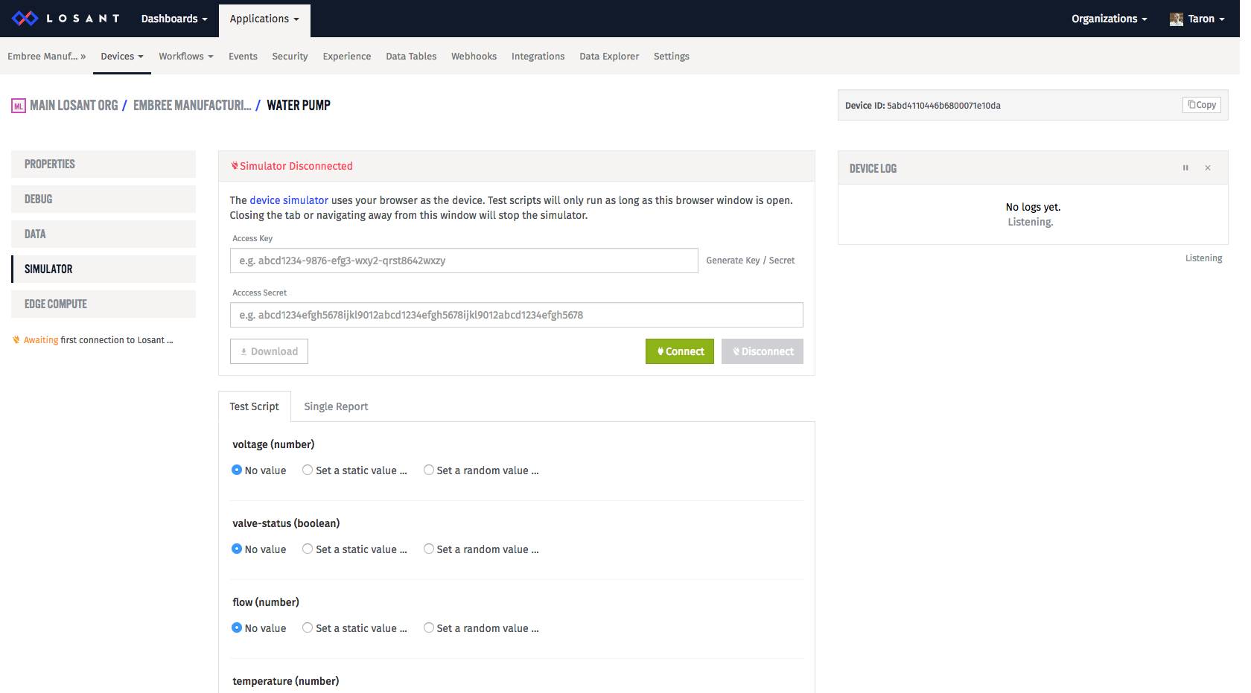Viewport: 1251px width, 693px height.
Task: Click the green Connect button
Action: (x=680, y=351)
